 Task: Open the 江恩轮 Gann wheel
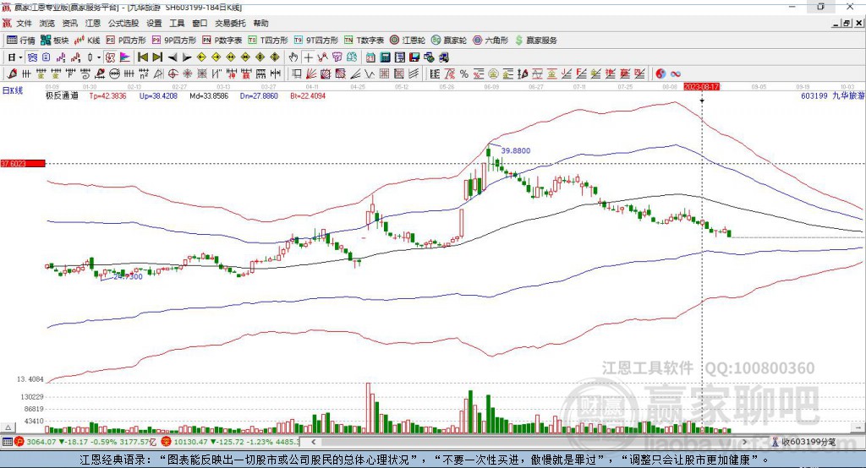408,41
